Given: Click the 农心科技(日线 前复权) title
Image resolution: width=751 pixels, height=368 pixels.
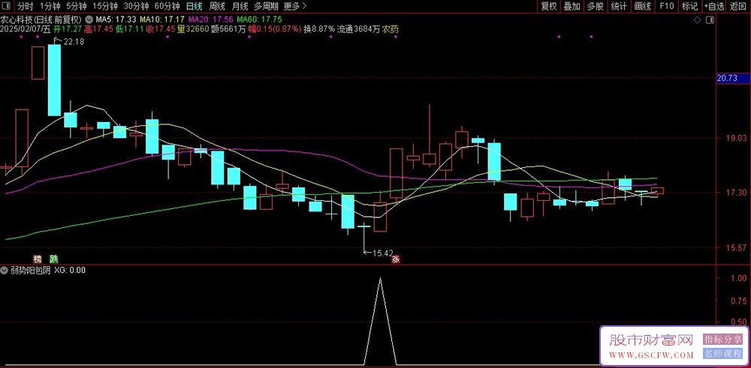Looking at the screenshot, I should [x=42, y=19].
